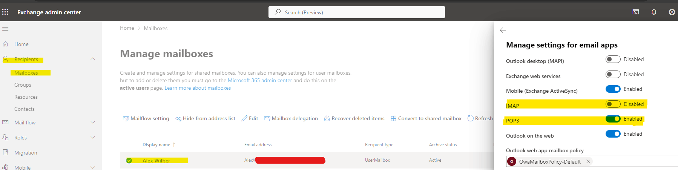
Task: Expand the Mail flow chevron
Action: tap(93, 123)
